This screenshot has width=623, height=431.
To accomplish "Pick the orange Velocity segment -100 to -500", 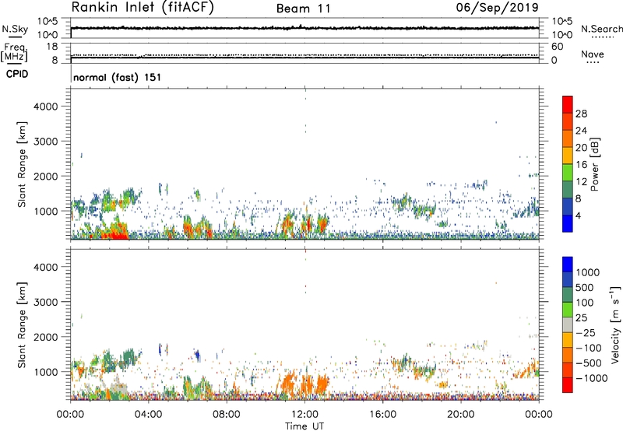I will click(568, 355).
